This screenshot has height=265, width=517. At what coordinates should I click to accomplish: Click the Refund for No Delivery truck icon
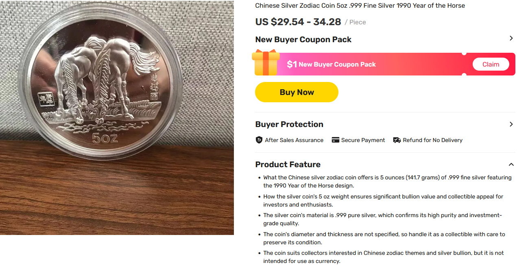(x=397, y=140)
